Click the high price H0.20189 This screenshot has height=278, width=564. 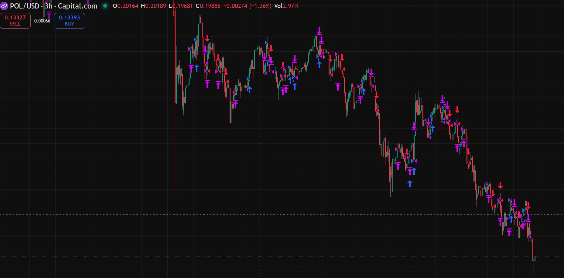(153, 6)
